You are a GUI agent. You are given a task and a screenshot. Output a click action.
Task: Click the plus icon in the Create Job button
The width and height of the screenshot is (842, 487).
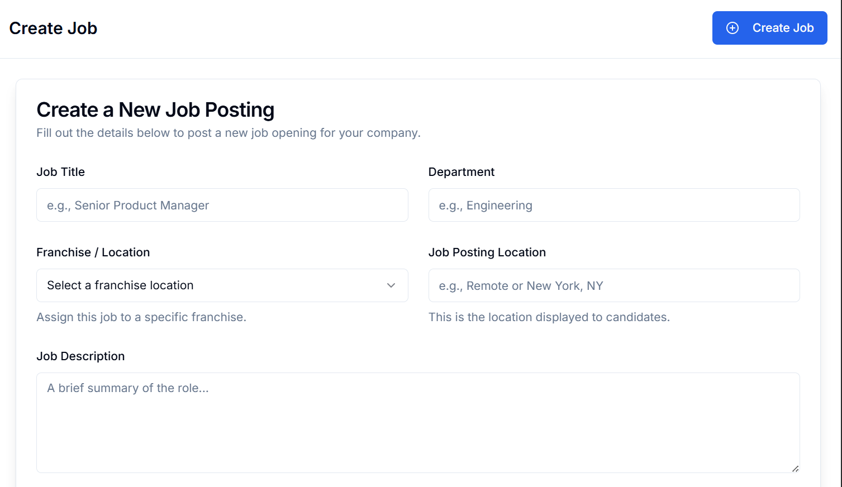(732, 27)
